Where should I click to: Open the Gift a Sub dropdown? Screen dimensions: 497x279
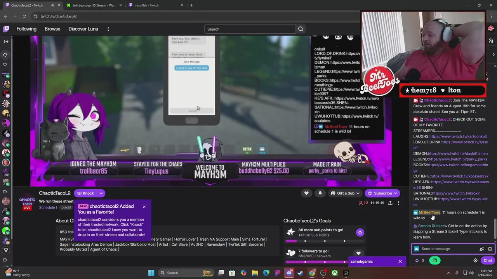coord(345,193)
